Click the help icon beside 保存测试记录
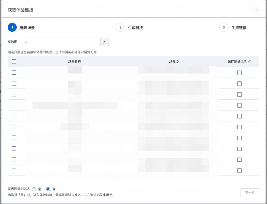 tap(250, 62)
